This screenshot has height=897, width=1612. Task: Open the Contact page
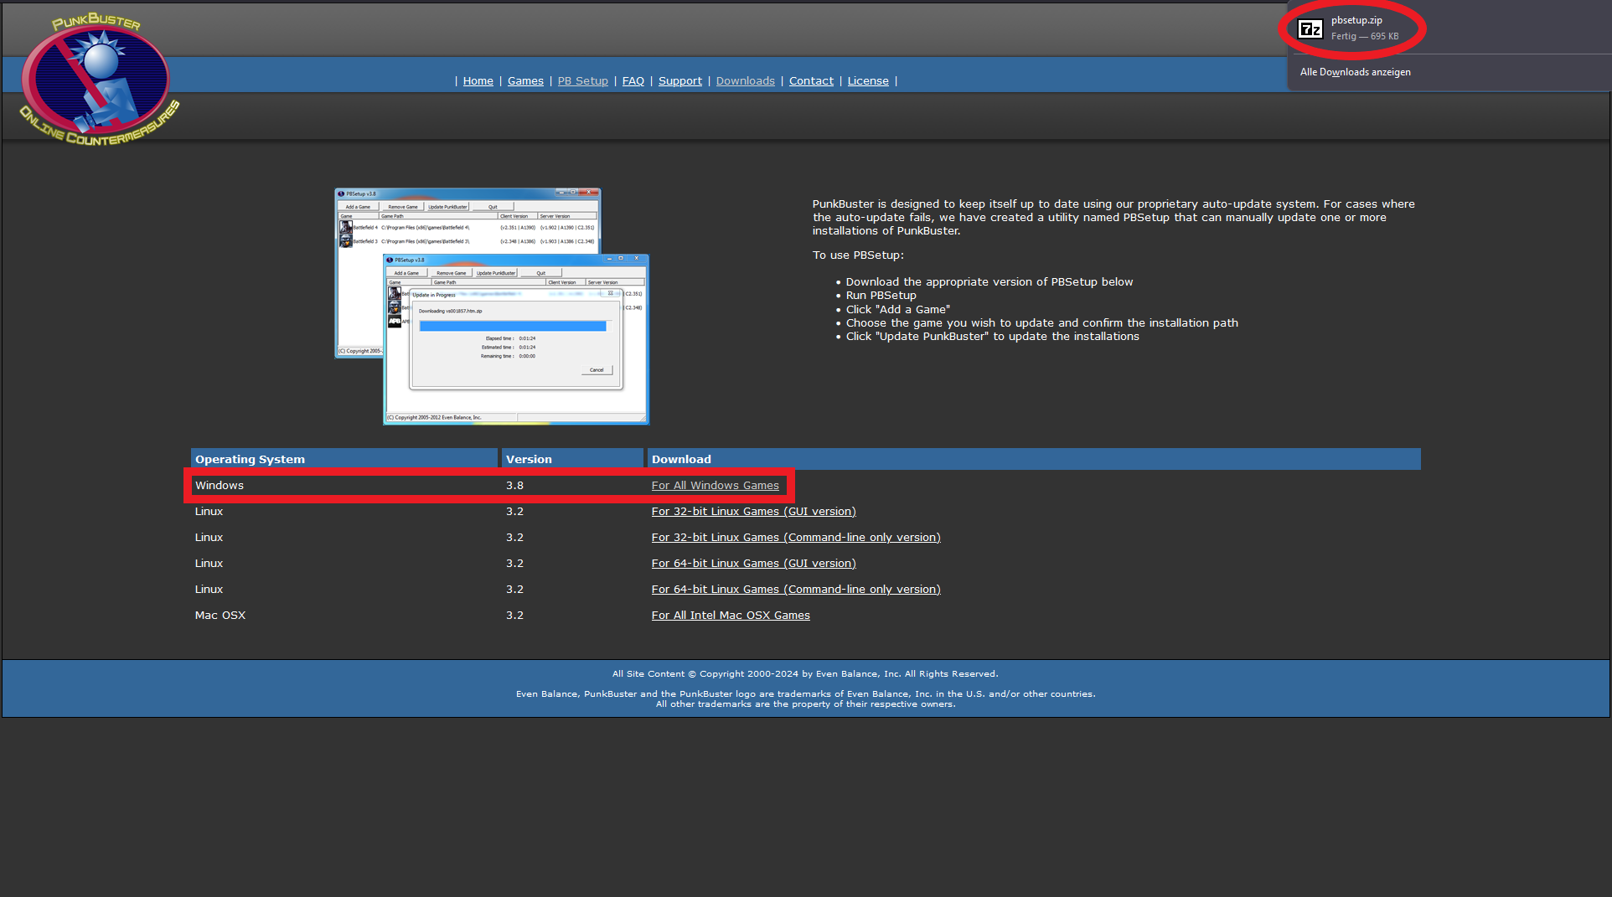(x=811, y=81)
